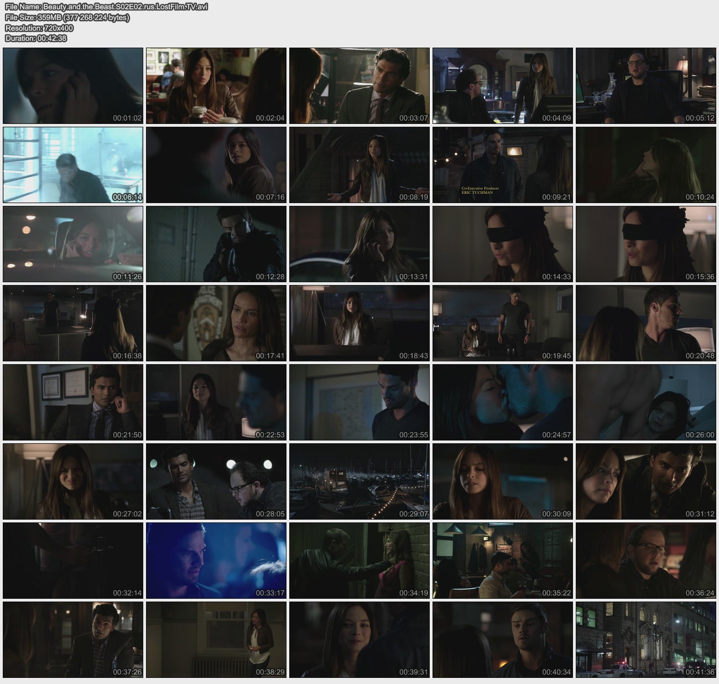Select the street with police cars at 00:41:36
The width and height of the screenshot is (719, 684).
pos(646,640)
